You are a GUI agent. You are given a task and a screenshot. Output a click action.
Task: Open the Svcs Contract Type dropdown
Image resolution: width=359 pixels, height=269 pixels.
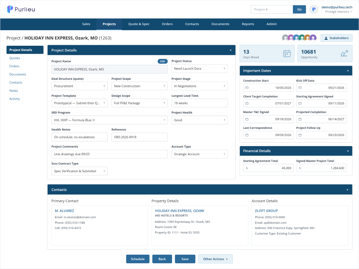80,171
